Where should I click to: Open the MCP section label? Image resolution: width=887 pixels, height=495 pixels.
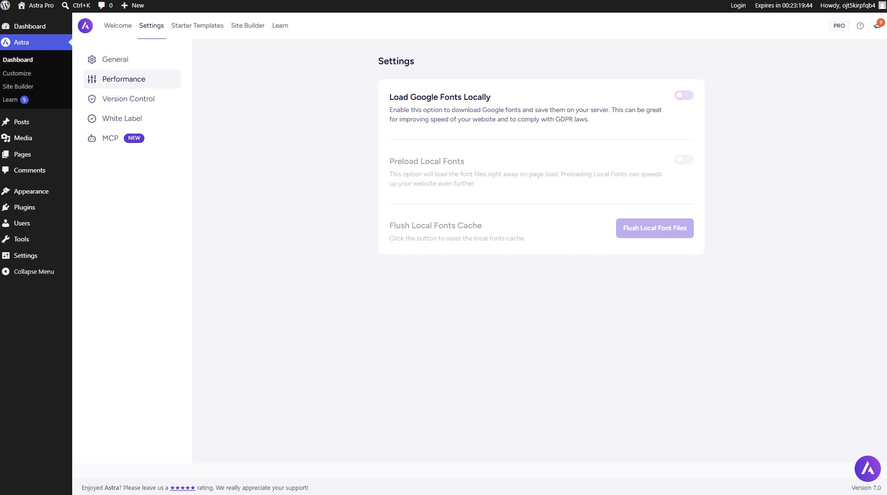coord(110,138)
